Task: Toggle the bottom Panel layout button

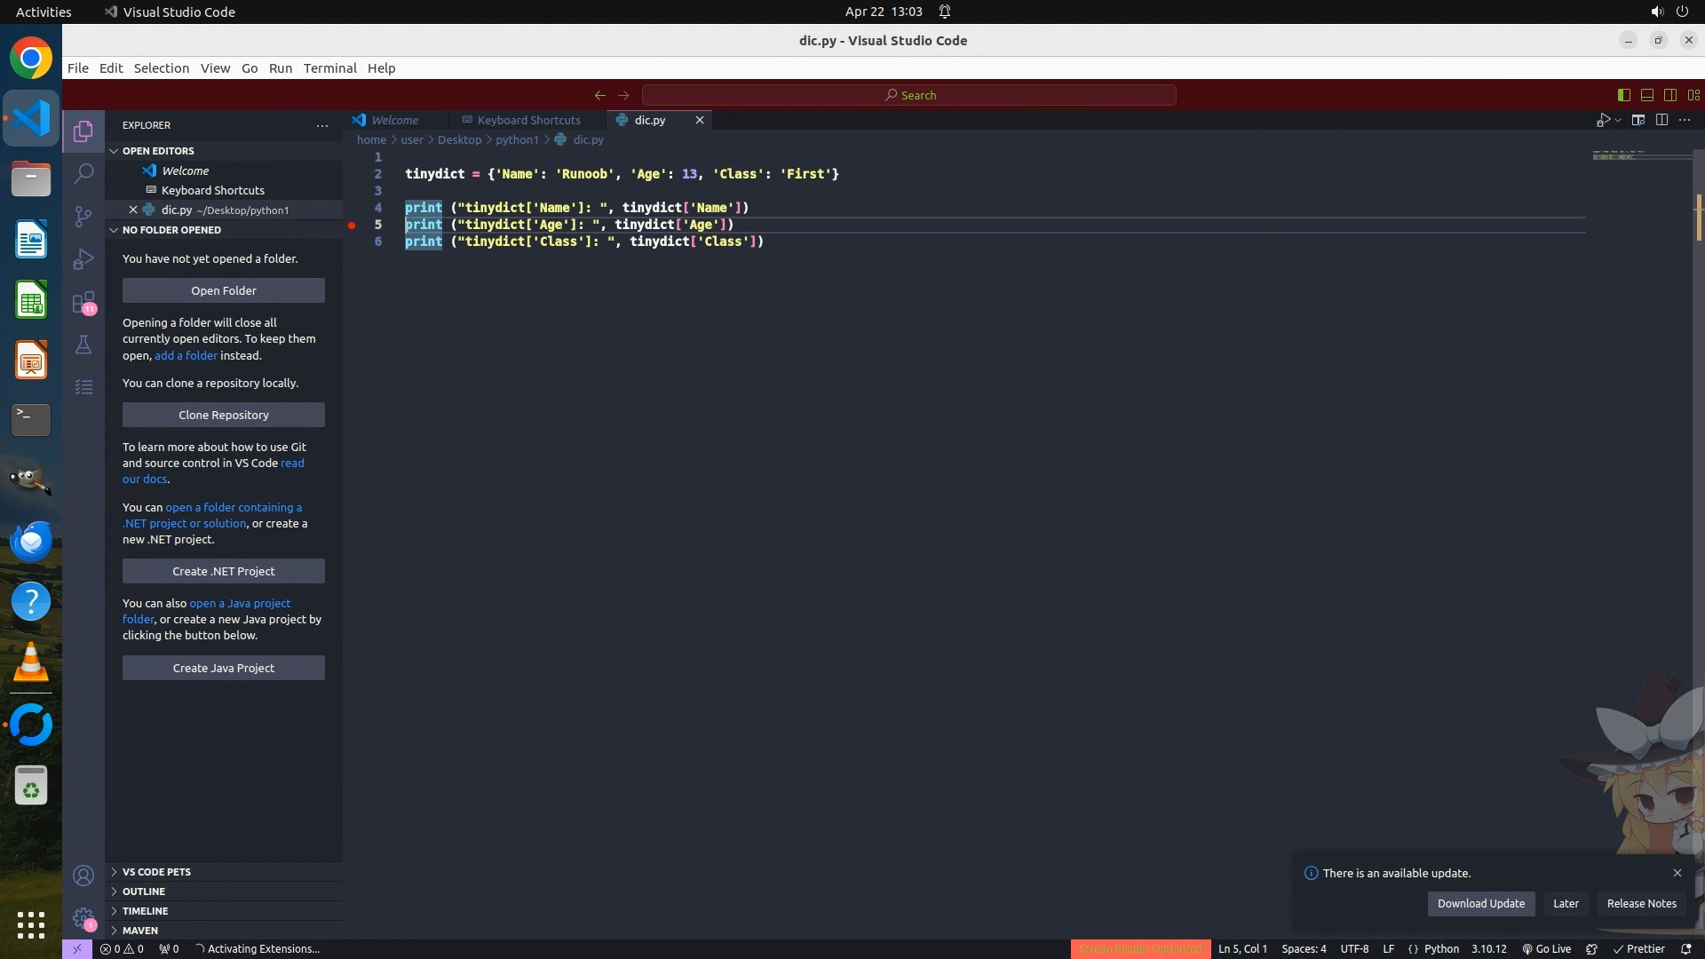Action: click(x=1647, y=95)
